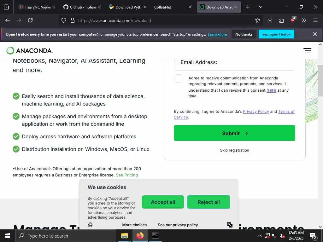Click Learn more in startup notification
The image size is (323, 242).
pyautogui.click(x=217, y=34)
